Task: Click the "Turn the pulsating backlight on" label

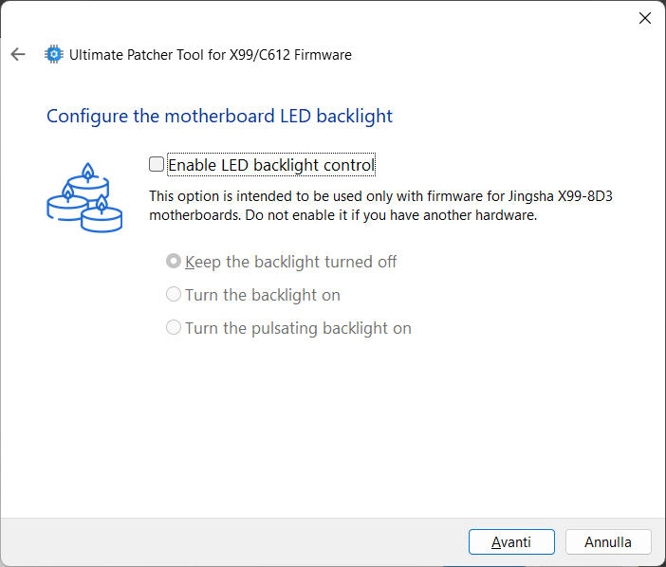Action: pos(298,328)
